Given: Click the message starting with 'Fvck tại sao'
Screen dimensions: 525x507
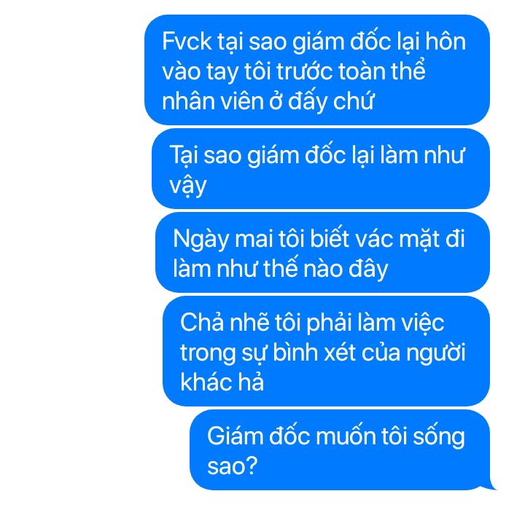Looking at the screenshot, I should 317,70.
